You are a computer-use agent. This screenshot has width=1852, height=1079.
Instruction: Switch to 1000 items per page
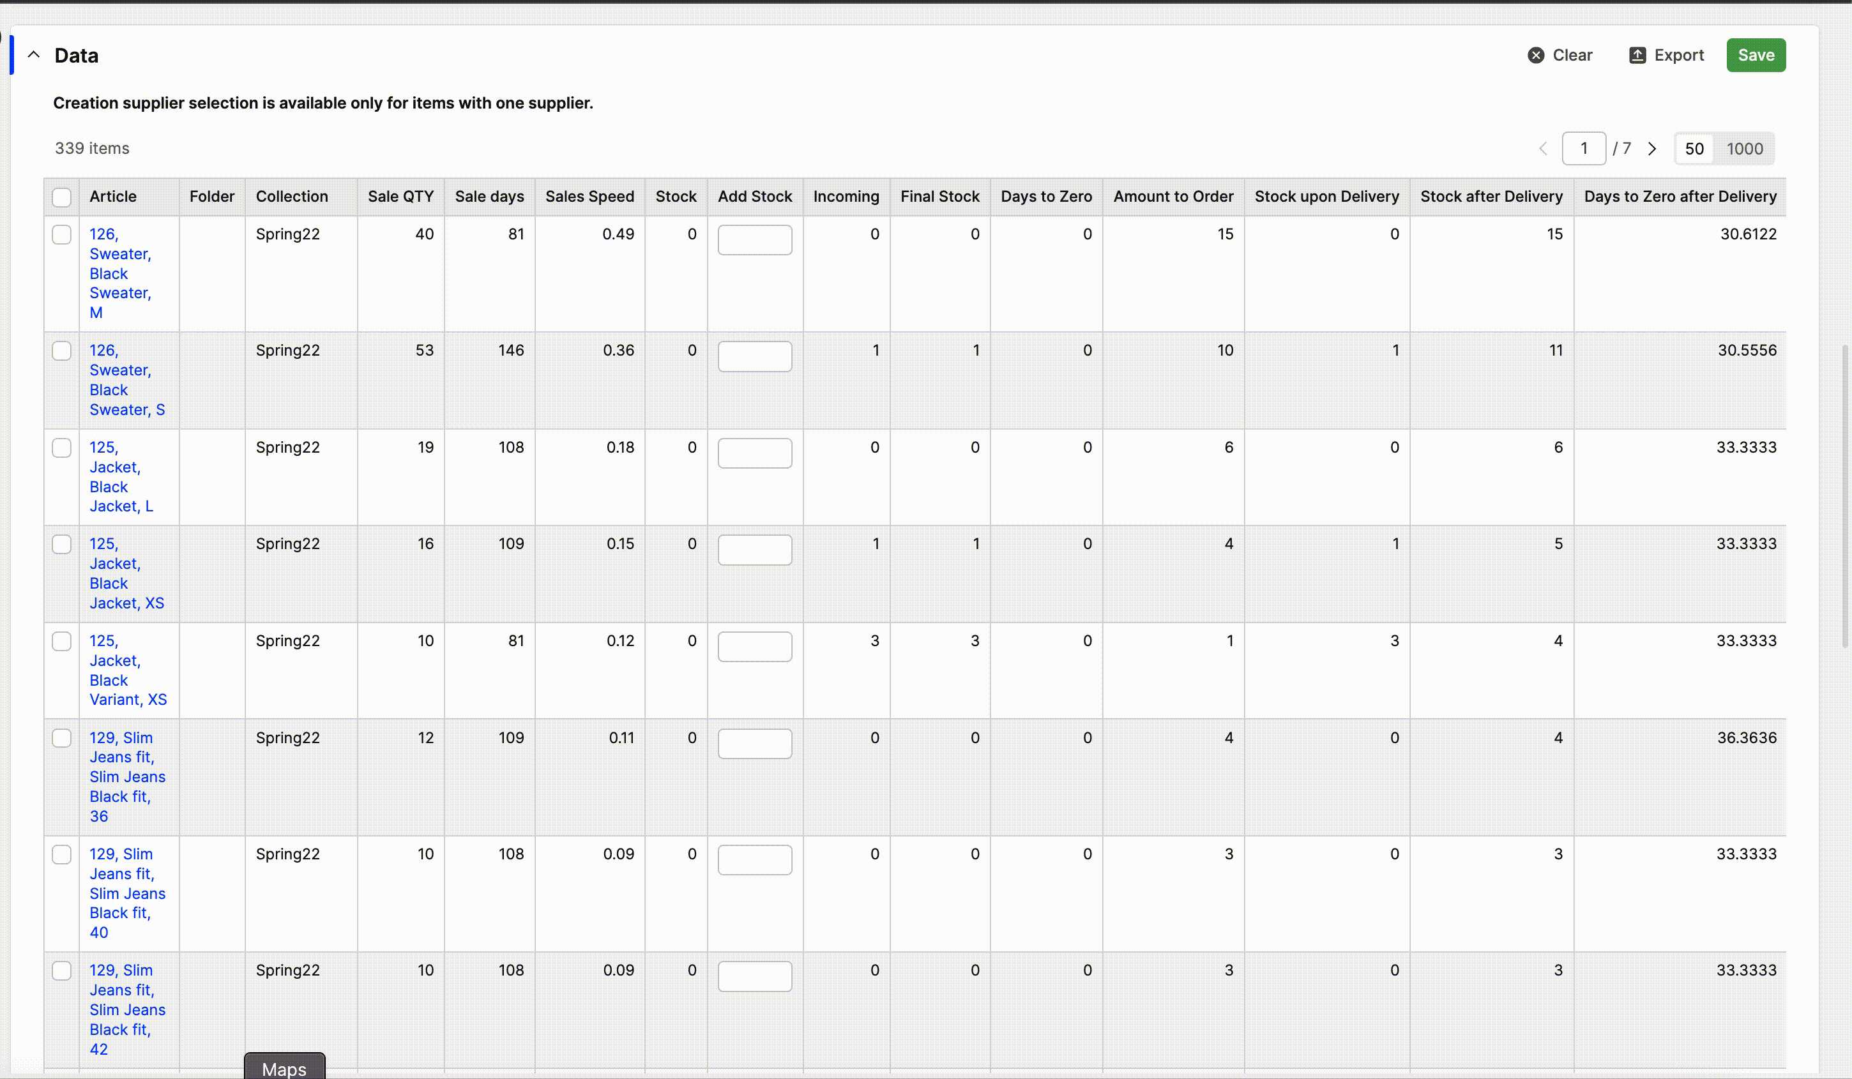tap(1744, 148)
